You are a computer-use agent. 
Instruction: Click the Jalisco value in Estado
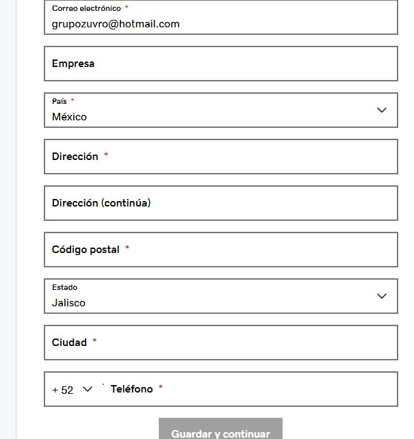[x=68, y=303]
